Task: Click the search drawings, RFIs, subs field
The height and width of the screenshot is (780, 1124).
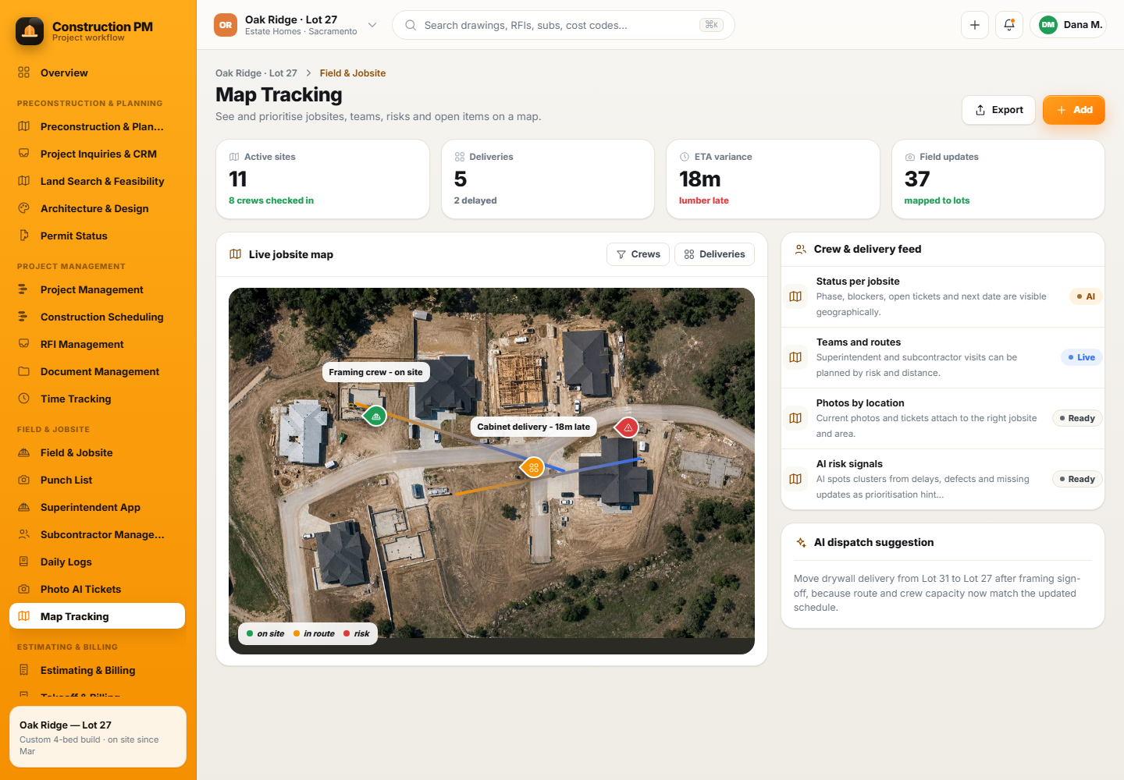Action: tap(564, 25)
